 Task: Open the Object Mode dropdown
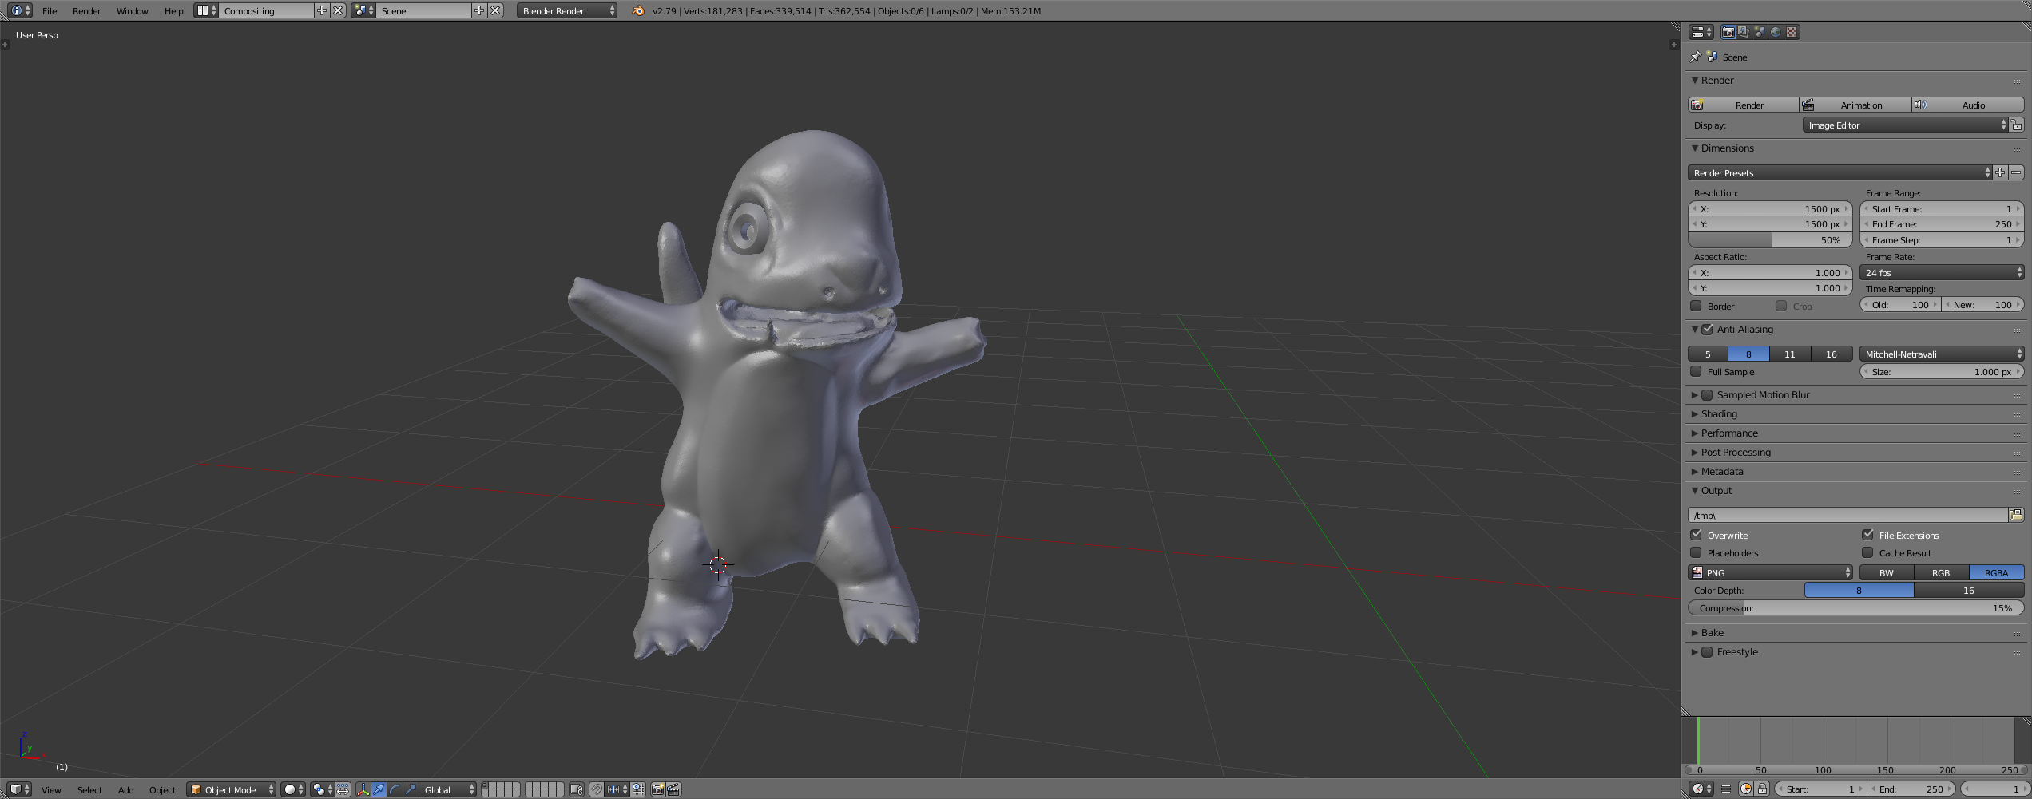click(x=232, y=789)
